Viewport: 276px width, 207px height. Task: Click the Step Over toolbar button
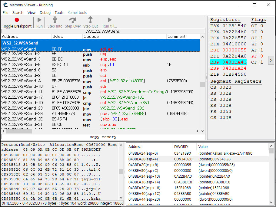(73, 22)
